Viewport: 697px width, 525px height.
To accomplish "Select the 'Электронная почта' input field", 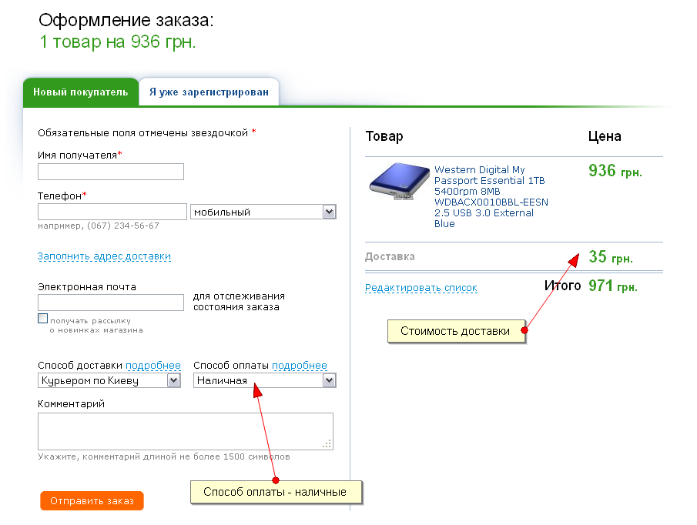I will (110, 303).
